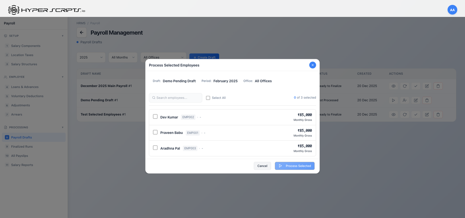Click the HRMS breadcrumb link

point(81,23)
